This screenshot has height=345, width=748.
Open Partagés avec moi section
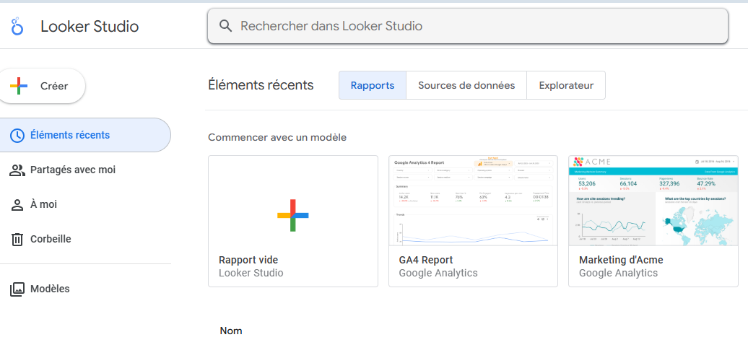85,170
